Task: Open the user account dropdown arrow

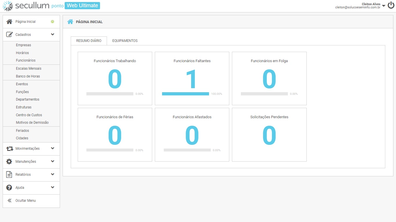Action: 384,6
